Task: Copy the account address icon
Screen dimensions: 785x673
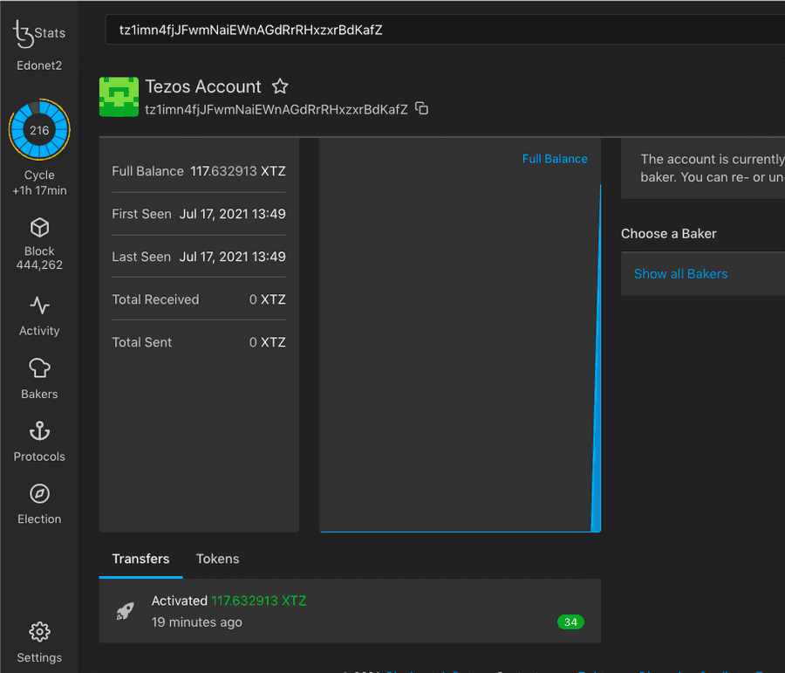Action: click(422, 109)
